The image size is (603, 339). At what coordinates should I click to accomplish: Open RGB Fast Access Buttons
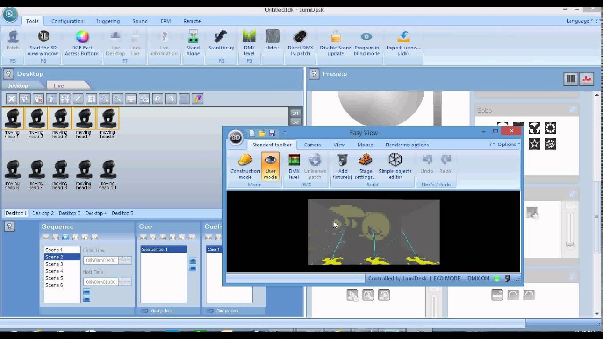(x=82, y=43)
